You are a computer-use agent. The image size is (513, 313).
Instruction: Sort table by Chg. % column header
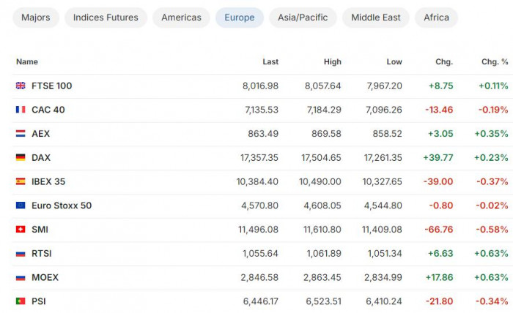click(495, 61)
